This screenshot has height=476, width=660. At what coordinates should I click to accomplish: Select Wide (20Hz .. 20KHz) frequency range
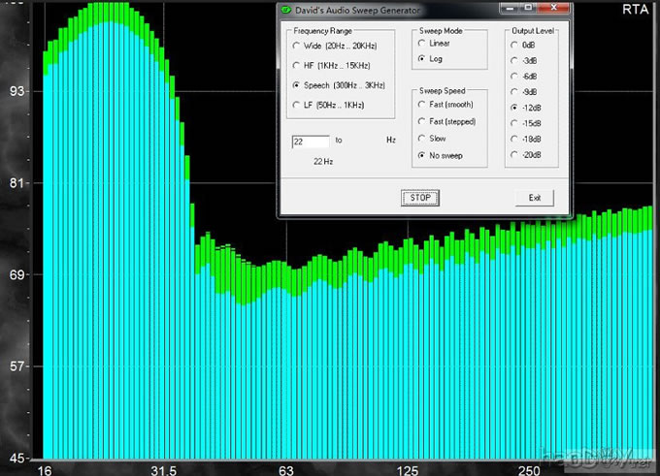pyautogui.click(x=296, y=45)
